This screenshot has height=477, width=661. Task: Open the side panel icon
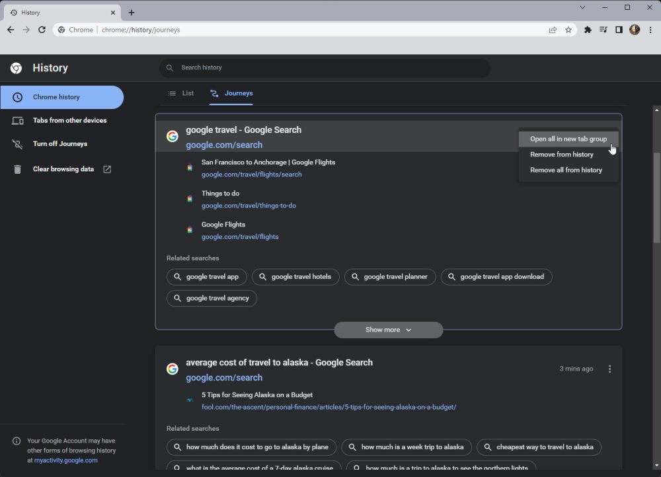point(619,30)
